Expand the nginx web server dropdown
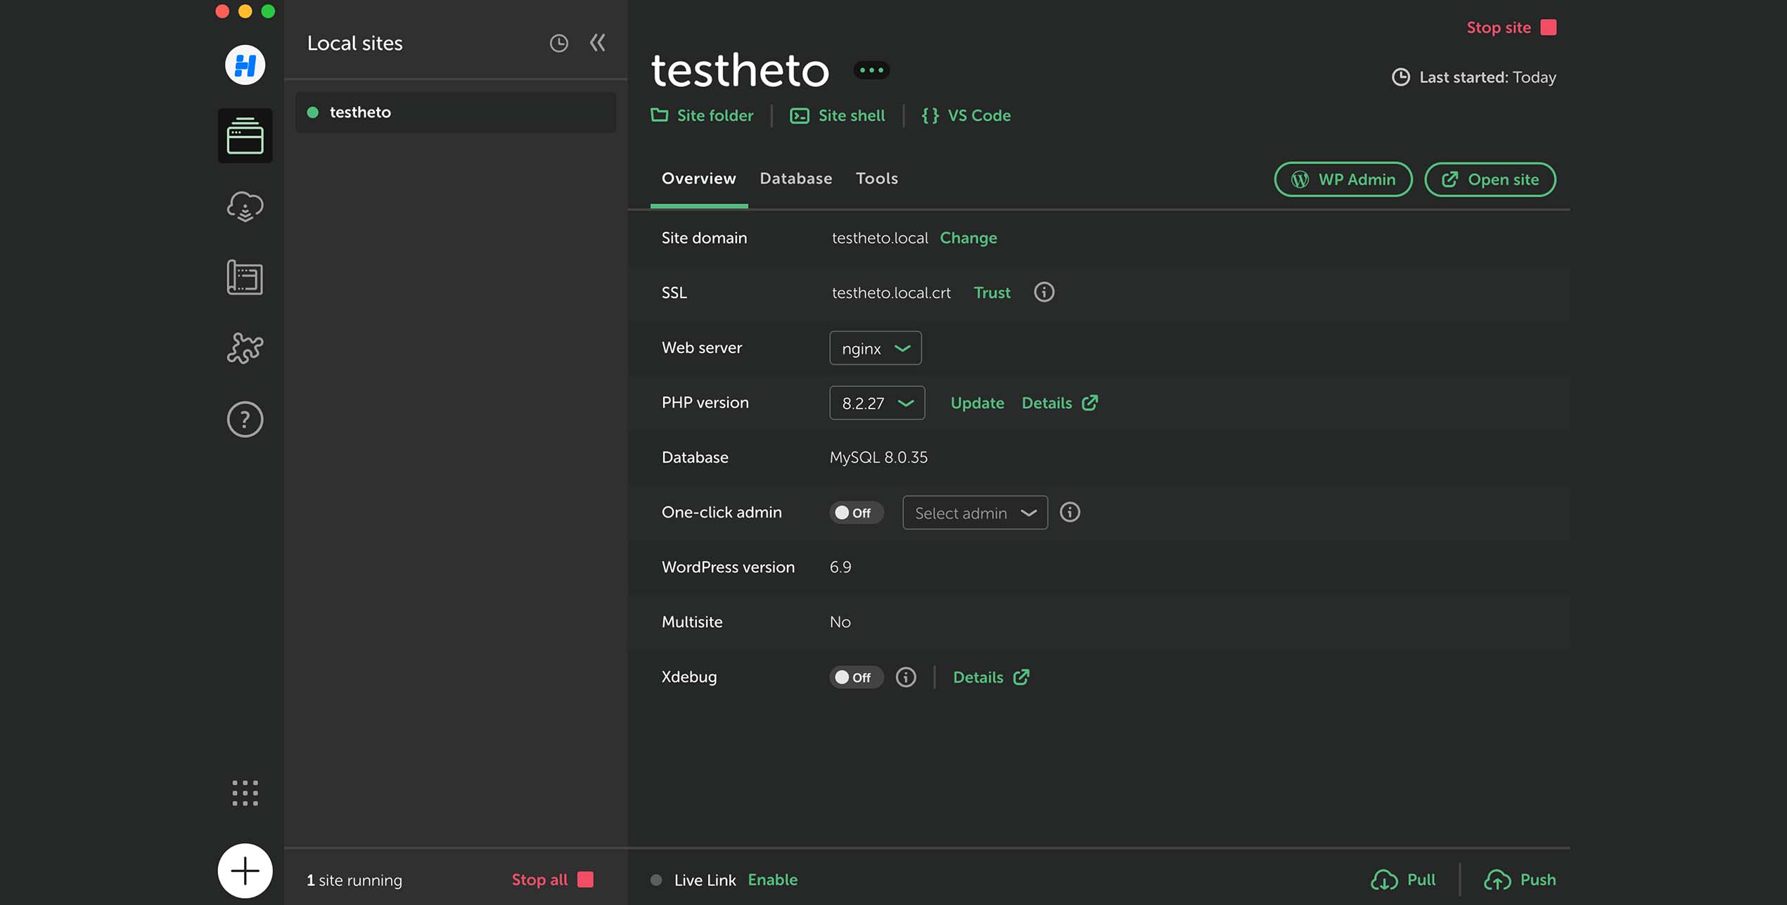The image size is (1787, 905). [x=875, y=348]
